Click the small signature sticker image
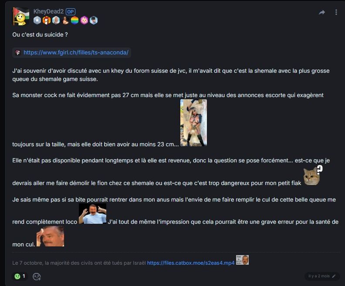345x286 pixels. point(242,260)
